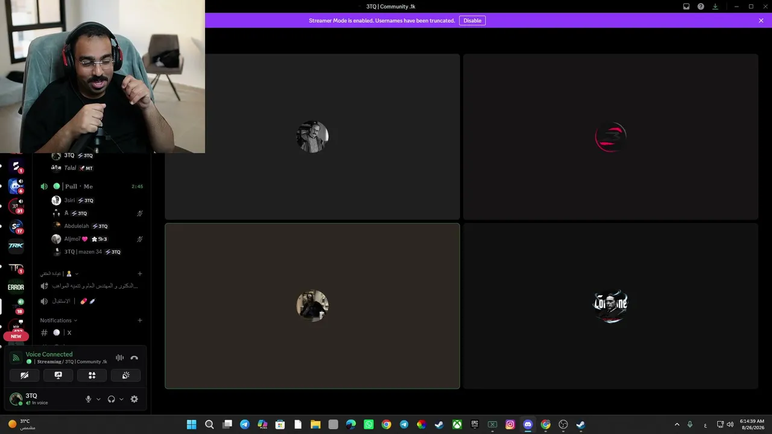Open the taskbar volume control
Screen dimensions: 772x434
click(730, 424)
